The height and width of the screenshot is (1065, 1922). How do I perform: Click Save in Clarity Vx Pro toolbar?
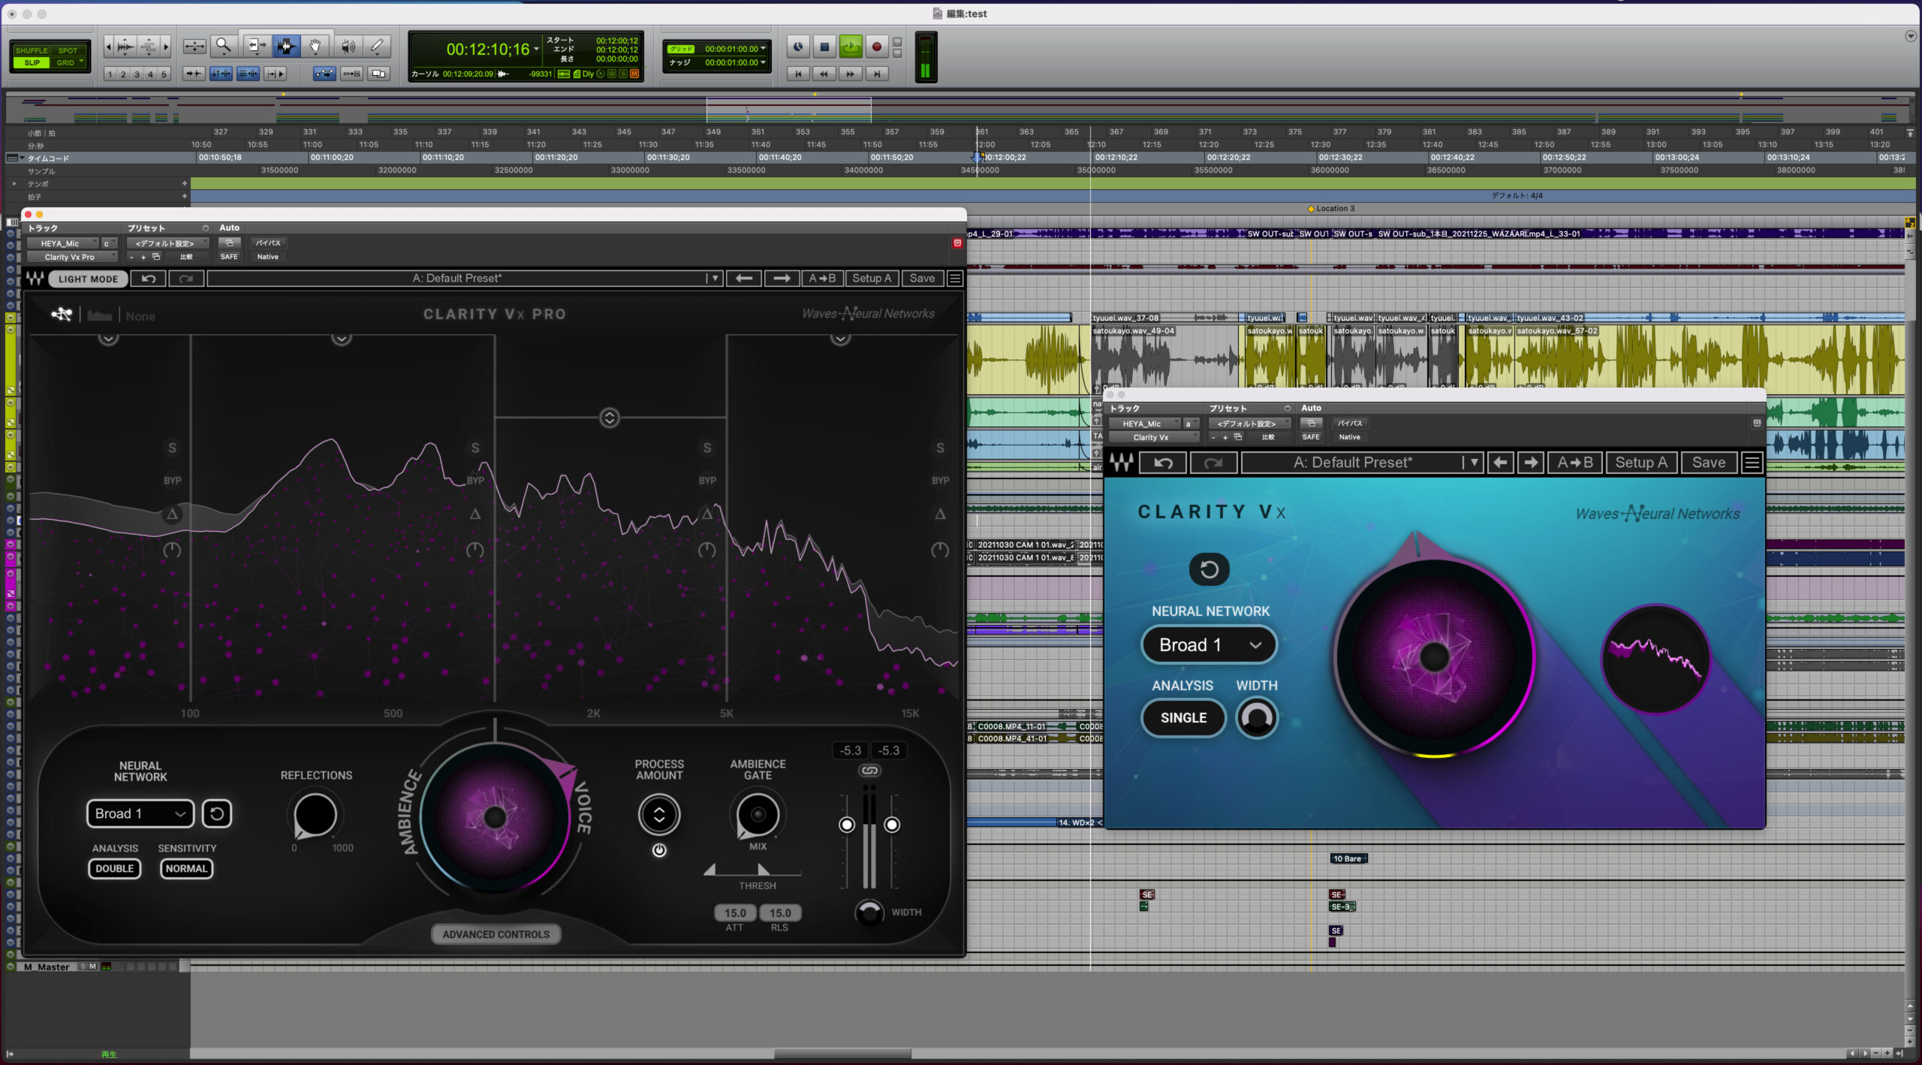tap(922, 279)
